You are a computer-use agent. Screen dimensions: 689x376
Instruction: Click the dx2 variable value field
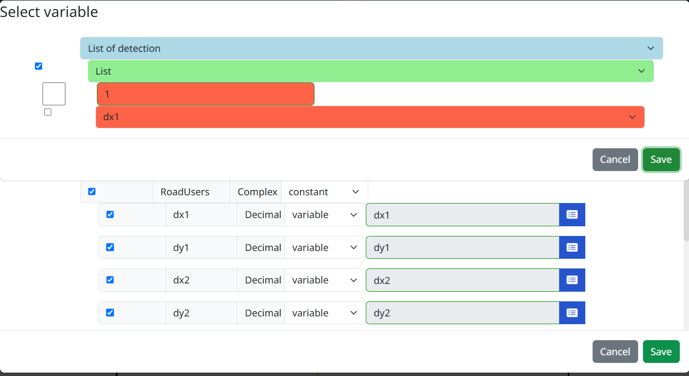[x=463, y=280]
